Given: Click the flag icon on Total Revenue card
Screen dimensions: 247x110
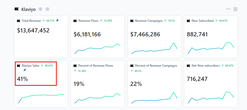Looking at the screenshot, I should tap(18, 21).
